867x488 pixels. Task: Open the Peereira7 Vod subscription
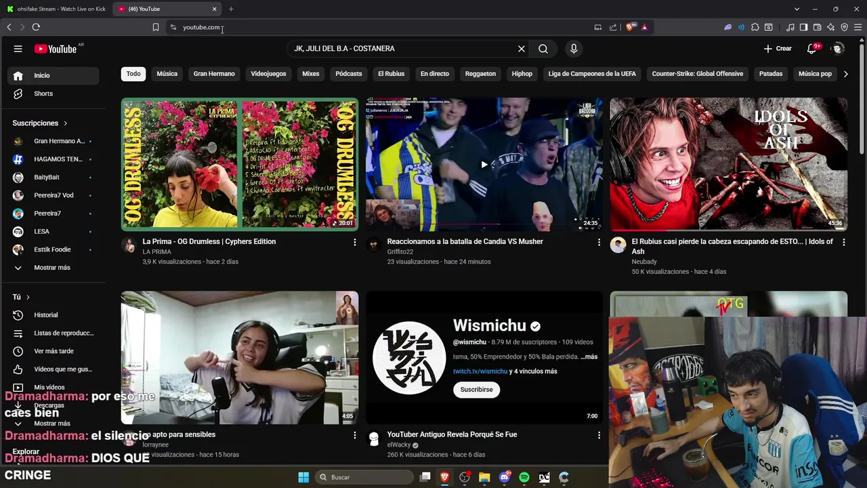pos(54,195)
